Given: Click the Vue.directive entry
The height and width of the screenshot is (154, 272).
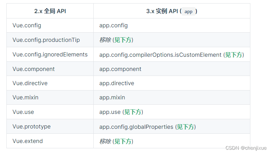Looking at the screenshot, I should (30, 83).
